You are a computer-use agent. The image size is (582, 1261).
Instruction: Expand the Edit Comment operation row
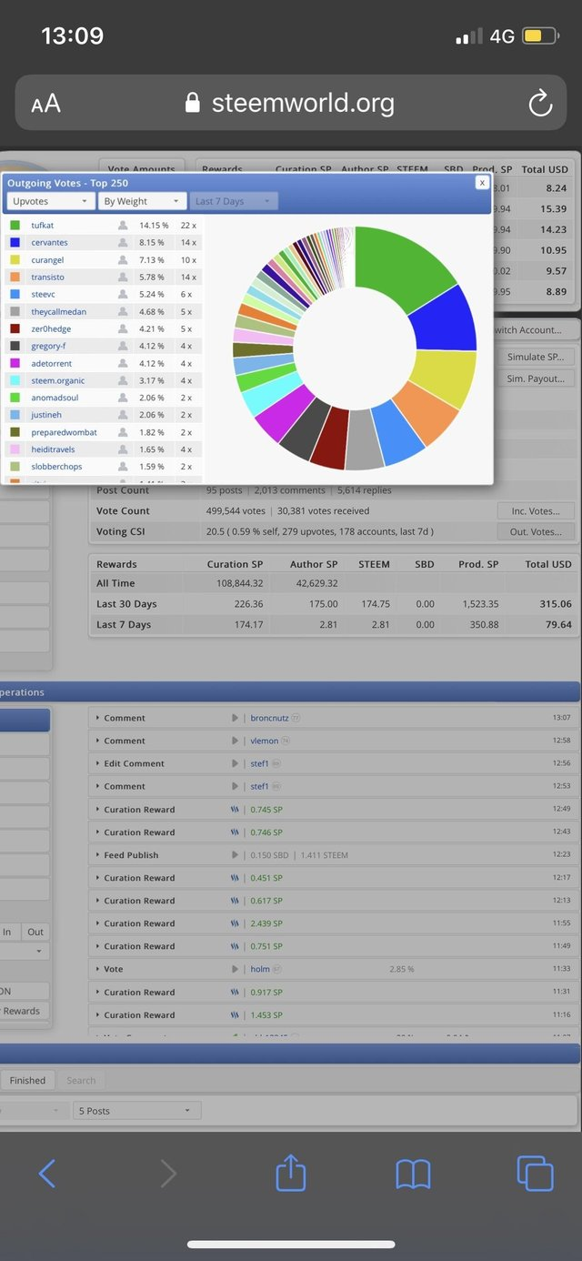[x=98, y=763]
